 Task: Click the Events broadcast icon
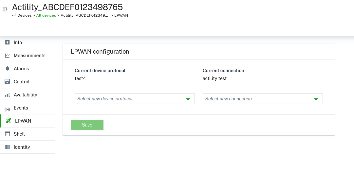click(x=7, y=110)
